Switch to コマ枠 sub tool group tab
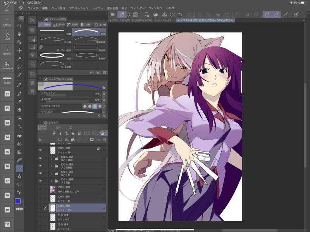This screenshot has width=310, height=232. click(x=59, y=25)
